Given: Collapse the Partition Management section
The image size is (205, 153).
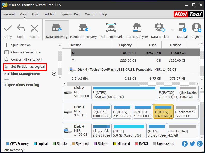Looking at the screenshot, I should (54, 74).
